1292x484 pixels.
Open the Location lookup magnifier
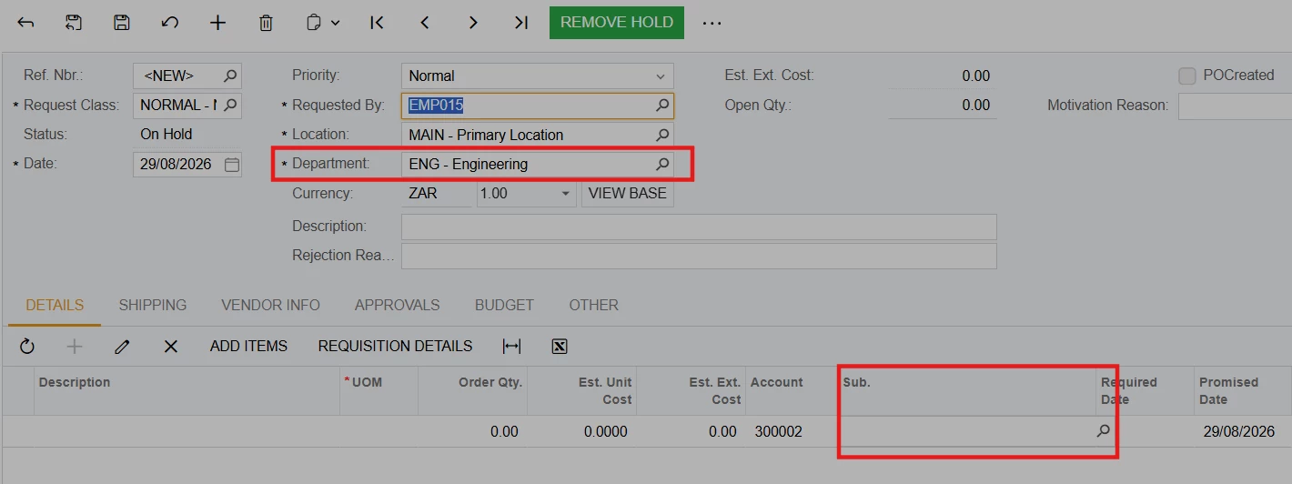click(x=662, y=135)
